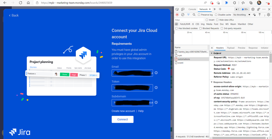Click the Import HAR file upload icon
This screenshot has width=272, height=139.
(259, 15)
